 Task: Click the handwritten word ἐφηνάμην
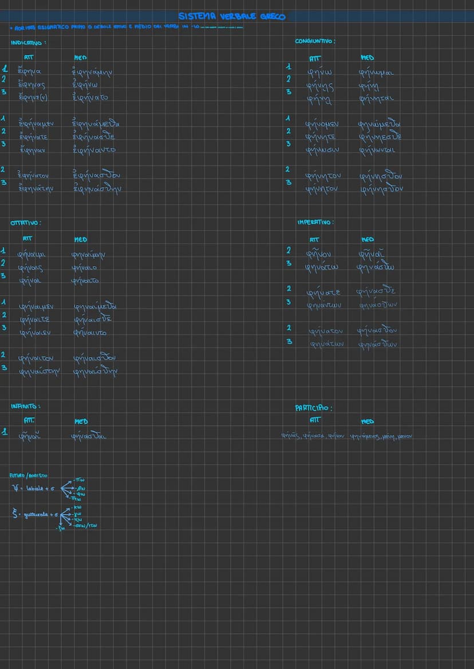coord(92,73)
